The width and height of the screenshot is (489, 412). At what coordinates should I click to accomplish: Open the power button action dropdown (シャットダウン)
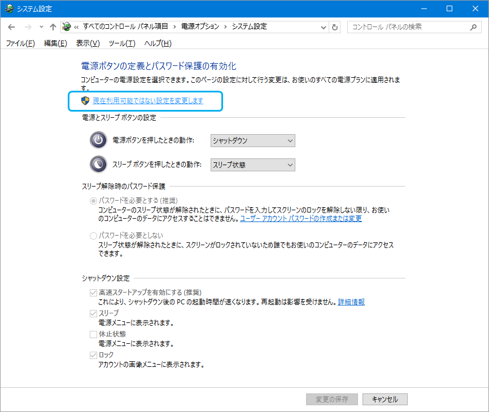click(x=252, y=141)
